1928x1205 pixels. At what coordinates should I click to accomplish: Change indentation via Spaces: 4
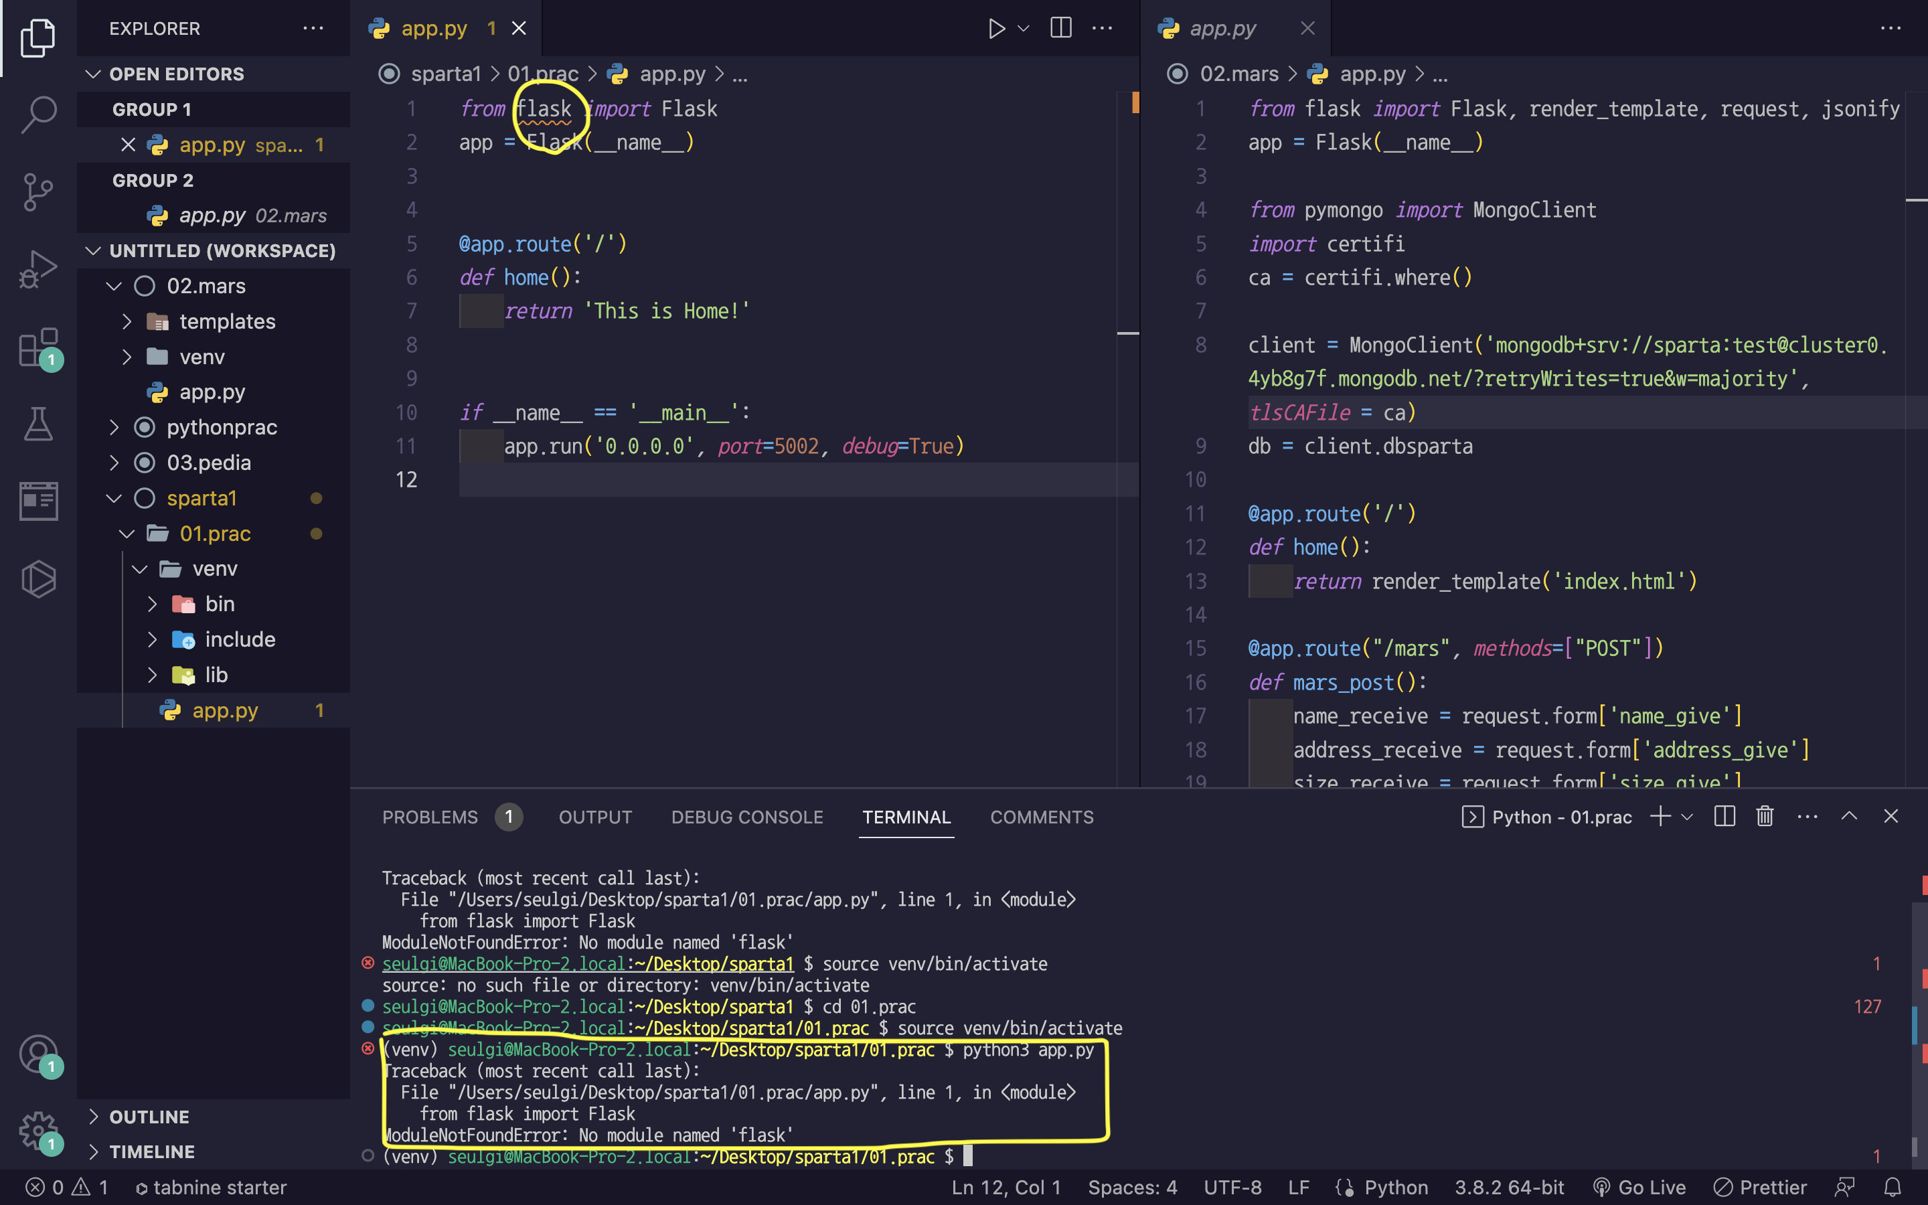point(1133,1188)
